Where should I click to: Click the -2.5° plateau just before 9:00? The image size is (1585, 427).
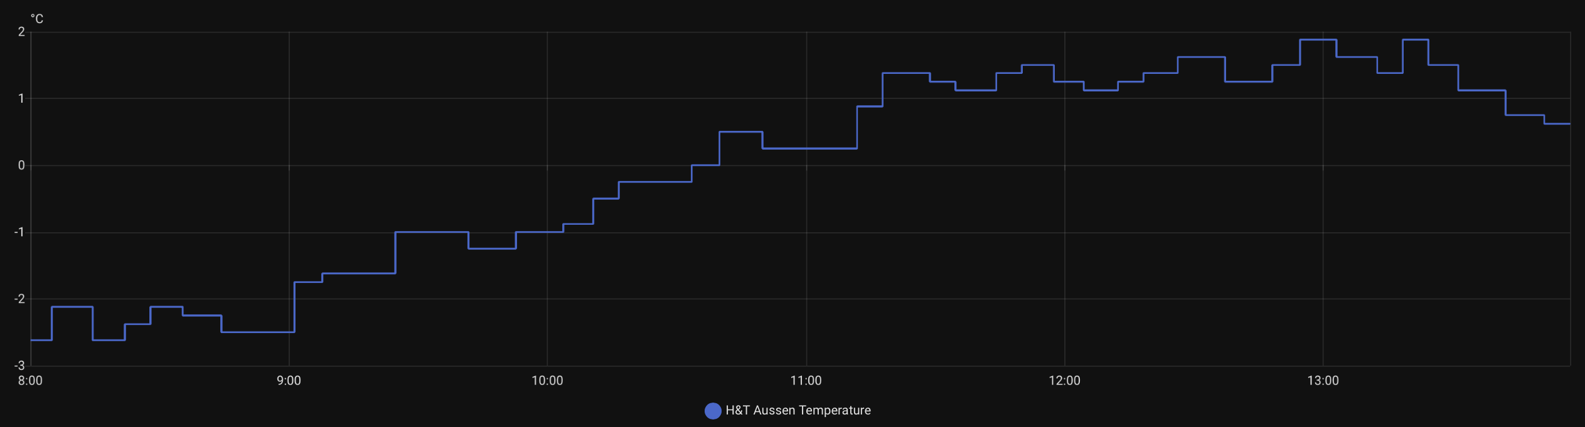[257, 332]
